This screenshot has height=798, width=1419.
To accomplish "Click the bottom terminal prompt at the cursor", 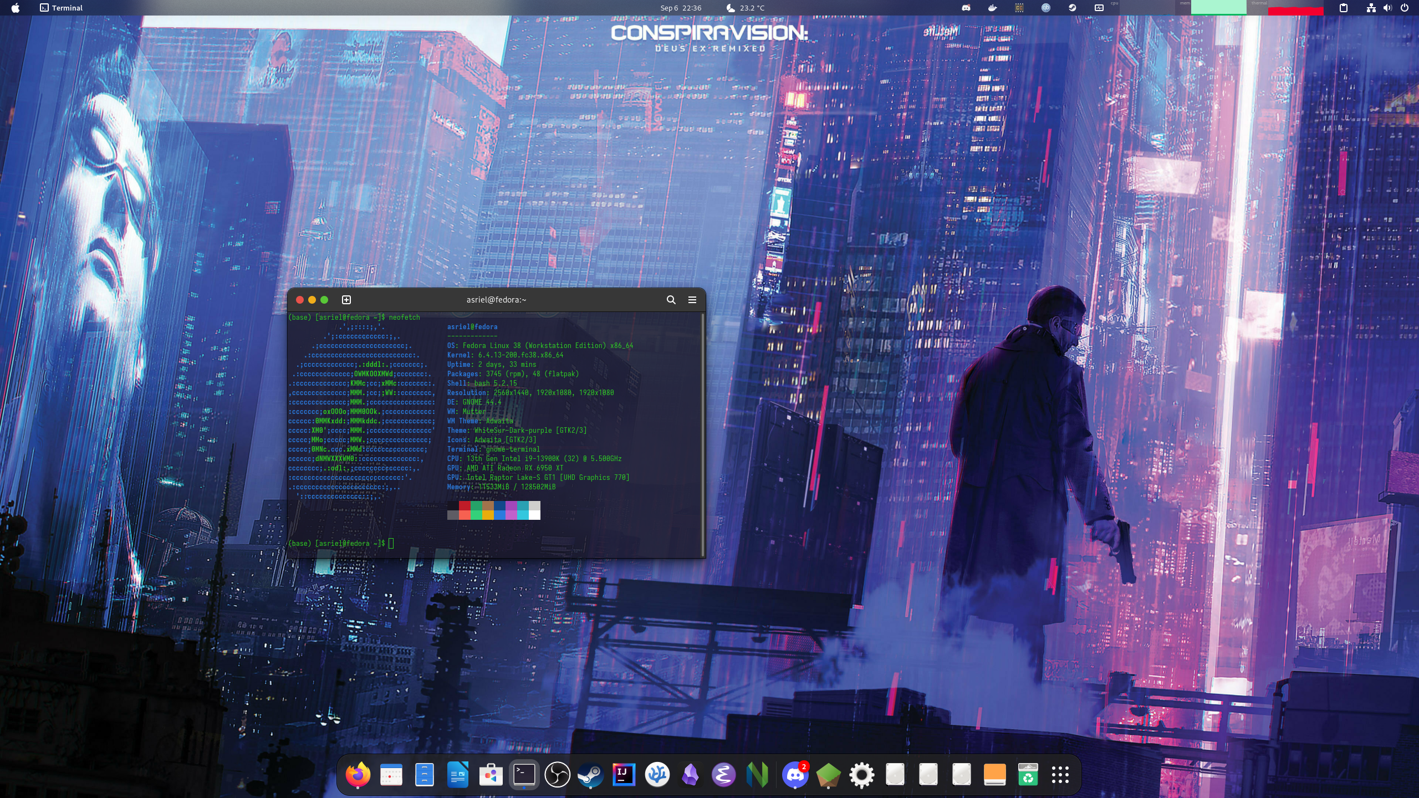I will 340,544.
